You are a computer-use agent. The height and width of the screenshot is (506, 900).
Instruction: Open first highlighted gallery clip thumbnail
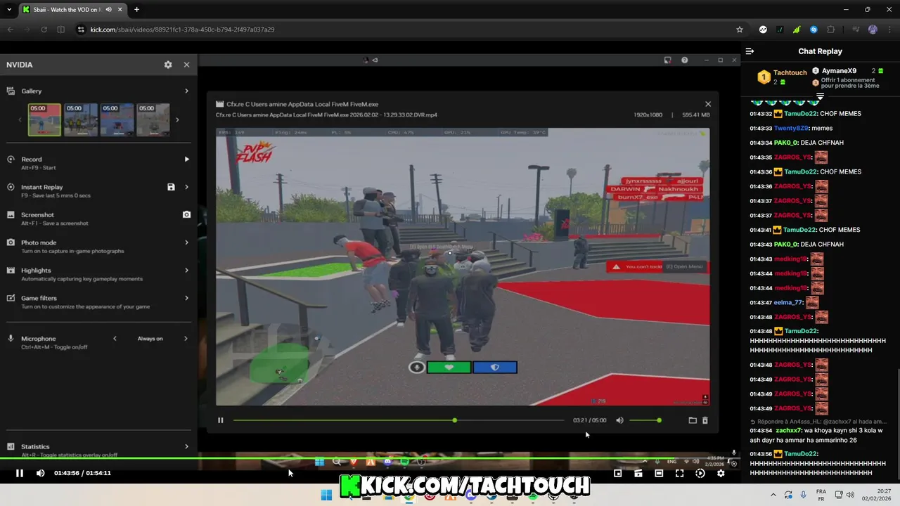point(44,119)
